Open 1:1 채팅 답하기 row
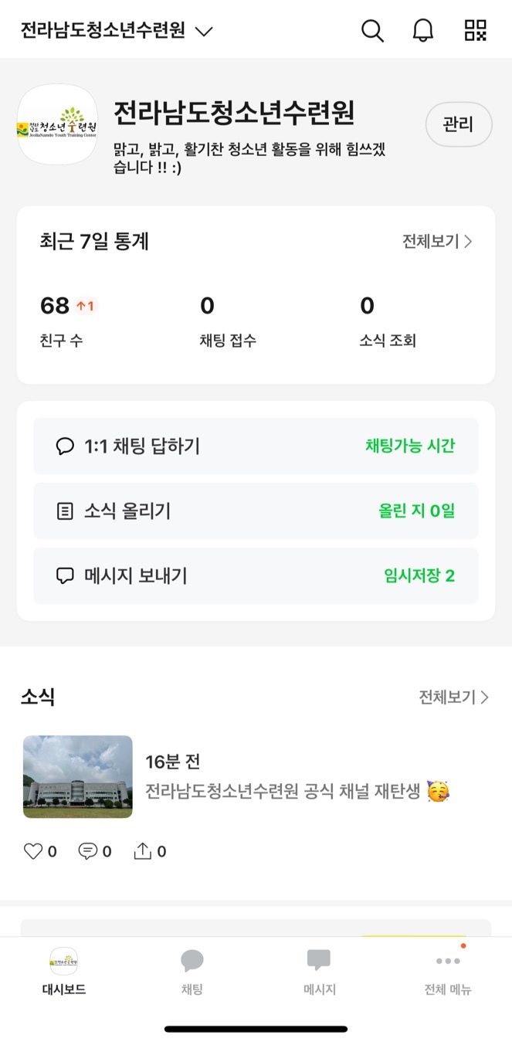 tap(256, 446)
